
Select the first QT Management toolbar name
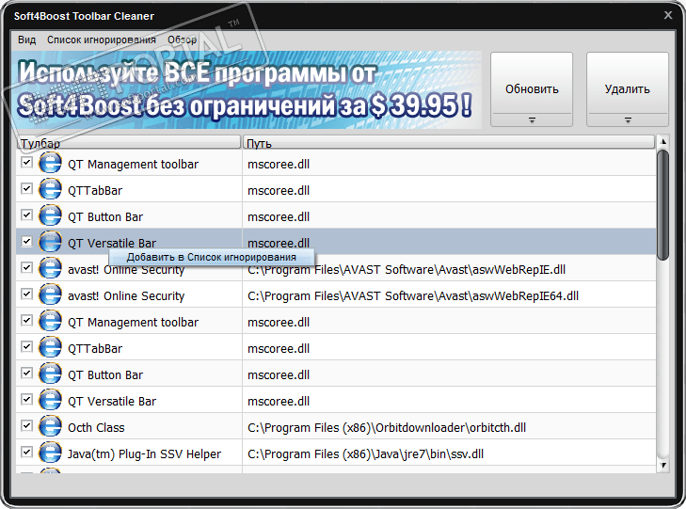click(x=133, y=165)
